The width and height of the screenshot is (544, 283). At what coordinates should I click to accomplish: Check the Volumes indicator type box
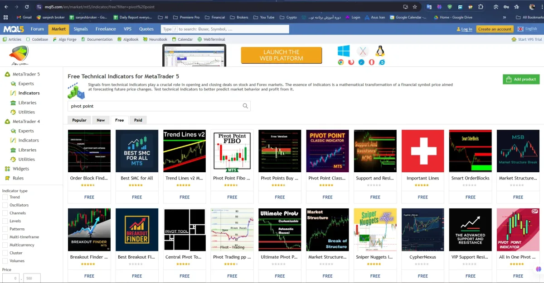5,261
